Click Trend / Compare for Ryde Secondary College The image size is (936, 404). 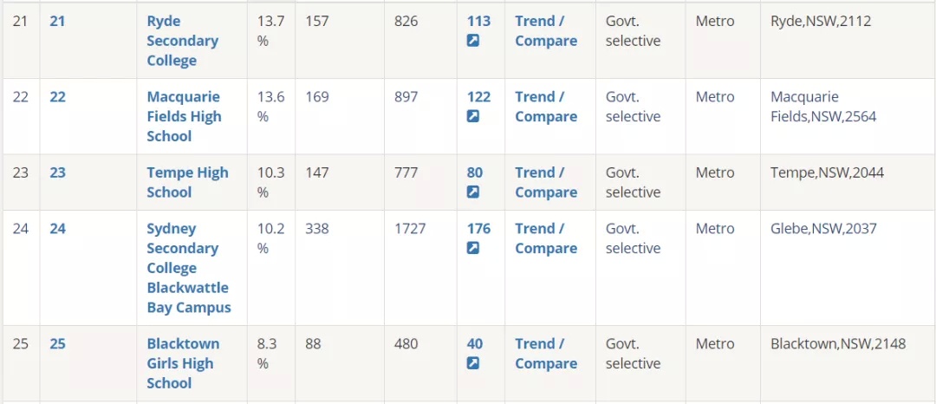click(x=546, y=31)
